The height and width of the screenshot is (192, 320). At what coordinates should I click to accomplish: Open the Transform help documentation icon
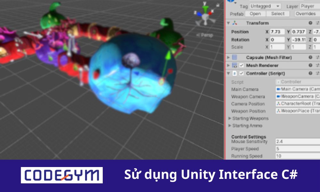point(310,23)
